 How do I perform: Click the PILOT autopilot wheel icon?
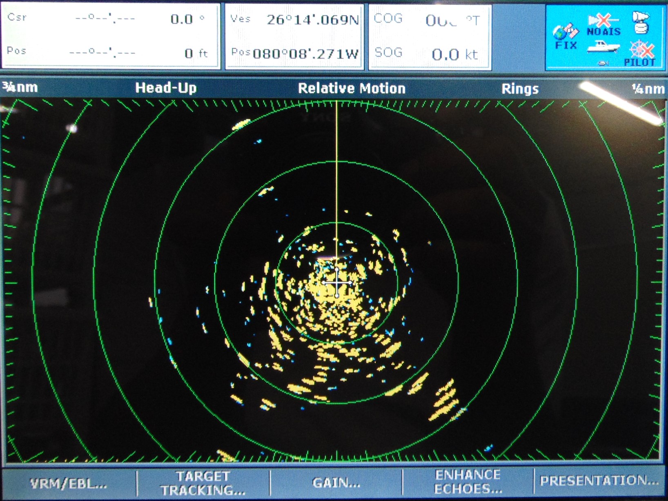640,54
